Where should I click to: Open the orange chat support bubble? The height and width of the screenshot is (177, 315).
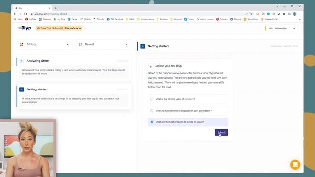coord(295,165)
